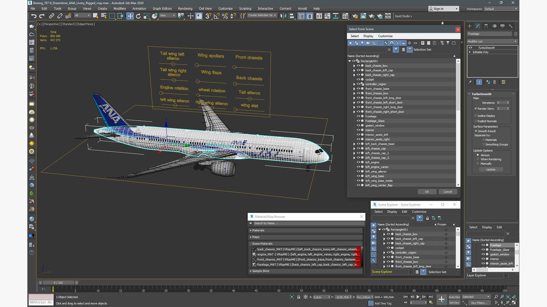
Task: Toggle Scene Explorer toolbar icon
Action: [301, 16]
